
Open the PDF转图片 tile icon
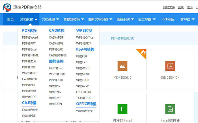122,66
